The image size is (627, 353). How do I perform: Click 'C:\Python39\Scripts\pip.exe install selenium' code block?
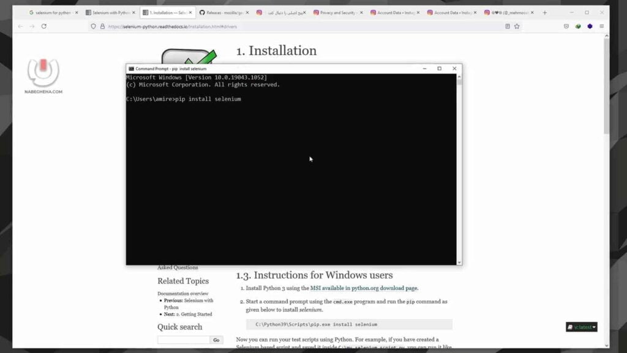[x=349, y=324]
